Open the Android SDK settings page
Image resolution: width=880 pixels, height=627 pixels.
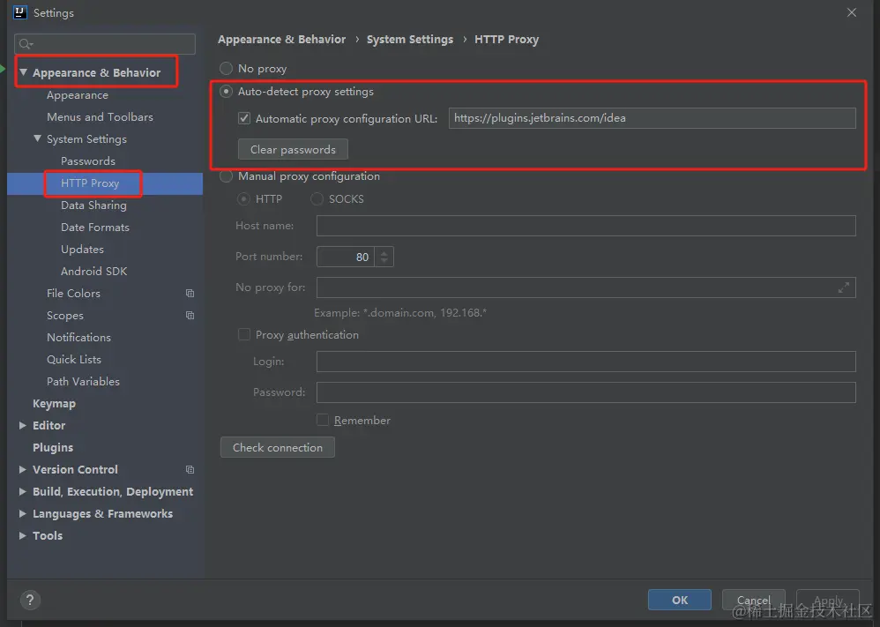[93, 271]
